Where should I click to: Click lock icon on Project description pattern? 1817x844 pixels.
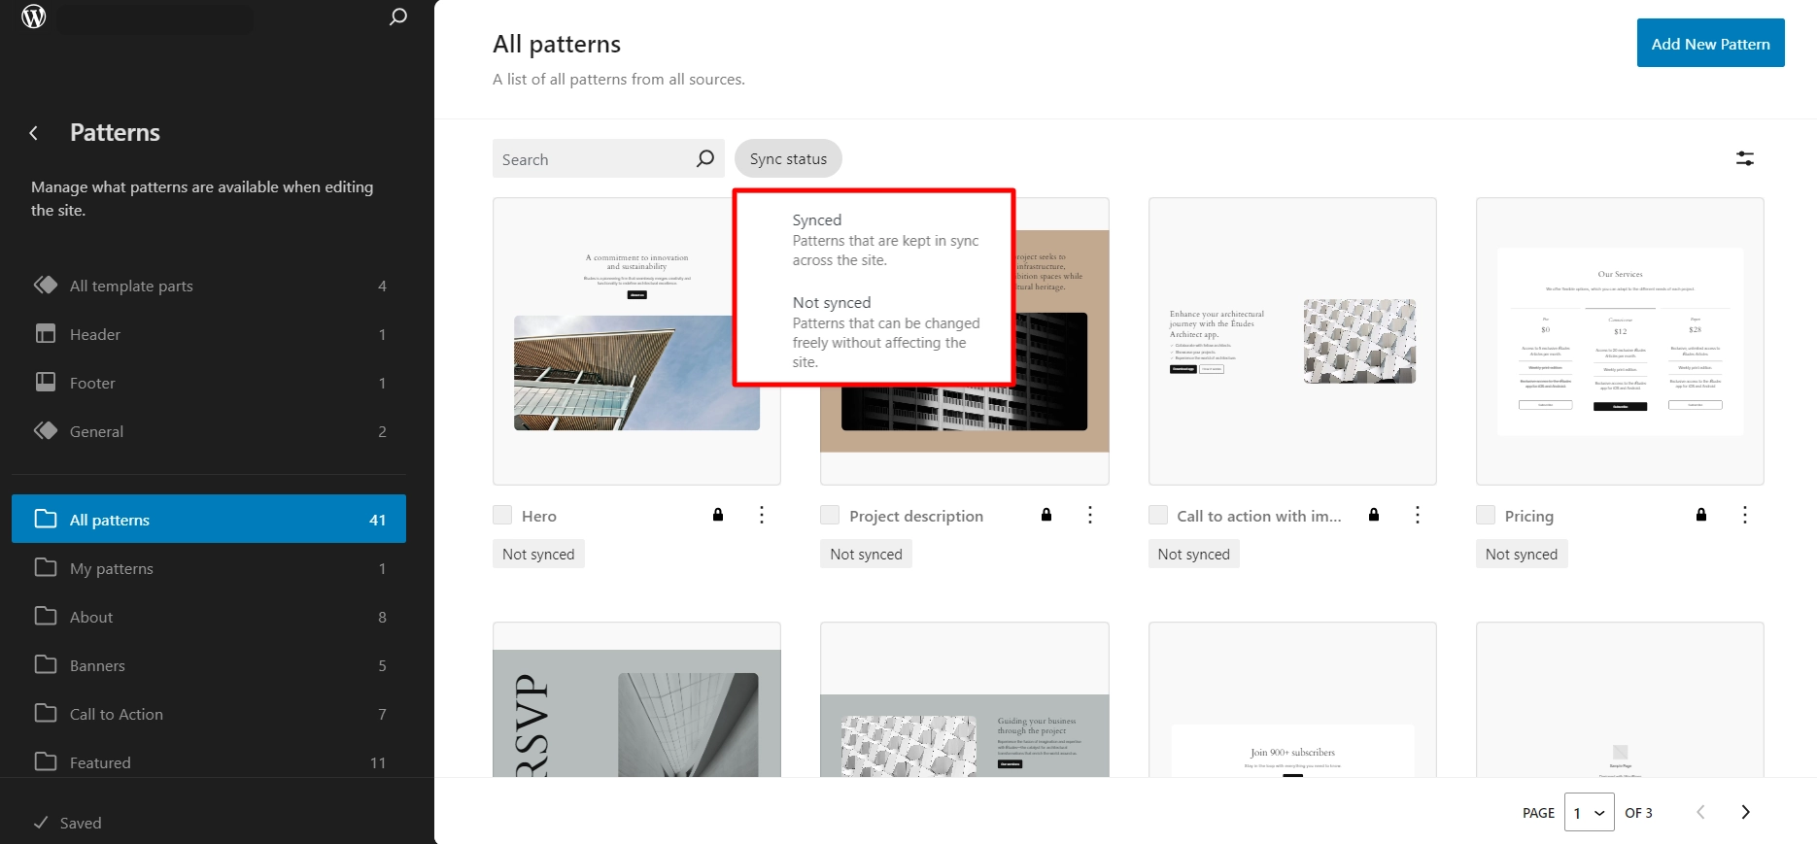[1046, 515]
